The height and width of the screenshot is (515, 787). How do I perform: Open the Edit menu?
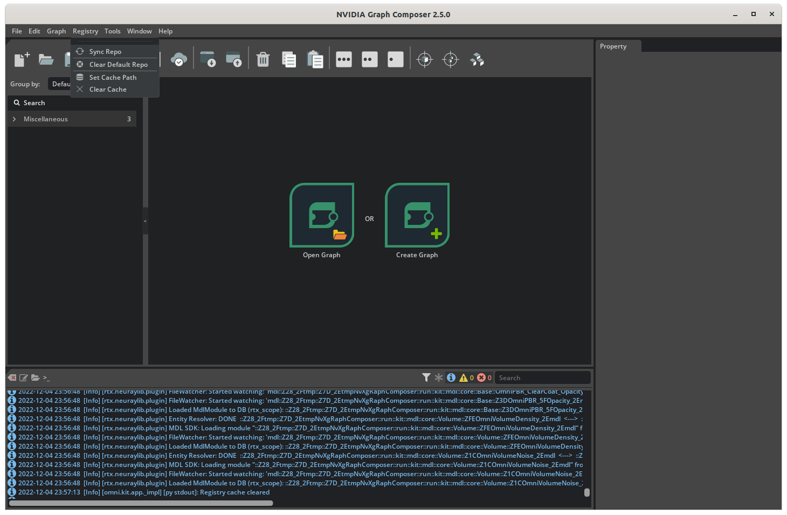click(x=34, y=31)
